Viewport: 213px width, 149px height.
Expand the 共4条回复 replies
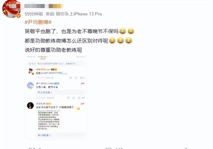click(x=44, y=135)
